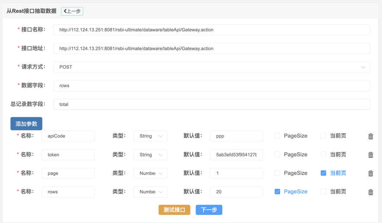Screen dimensions: 382x223
Task: Uncheck PageSize for rows parameter
Action: pyautogui.click(x=277, y=192)
